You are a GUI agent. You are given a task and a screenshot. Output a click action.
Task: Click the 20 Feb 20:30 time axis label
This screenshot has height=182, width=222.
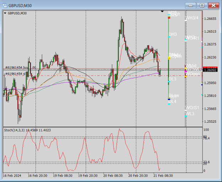click(x=138, y=176)
